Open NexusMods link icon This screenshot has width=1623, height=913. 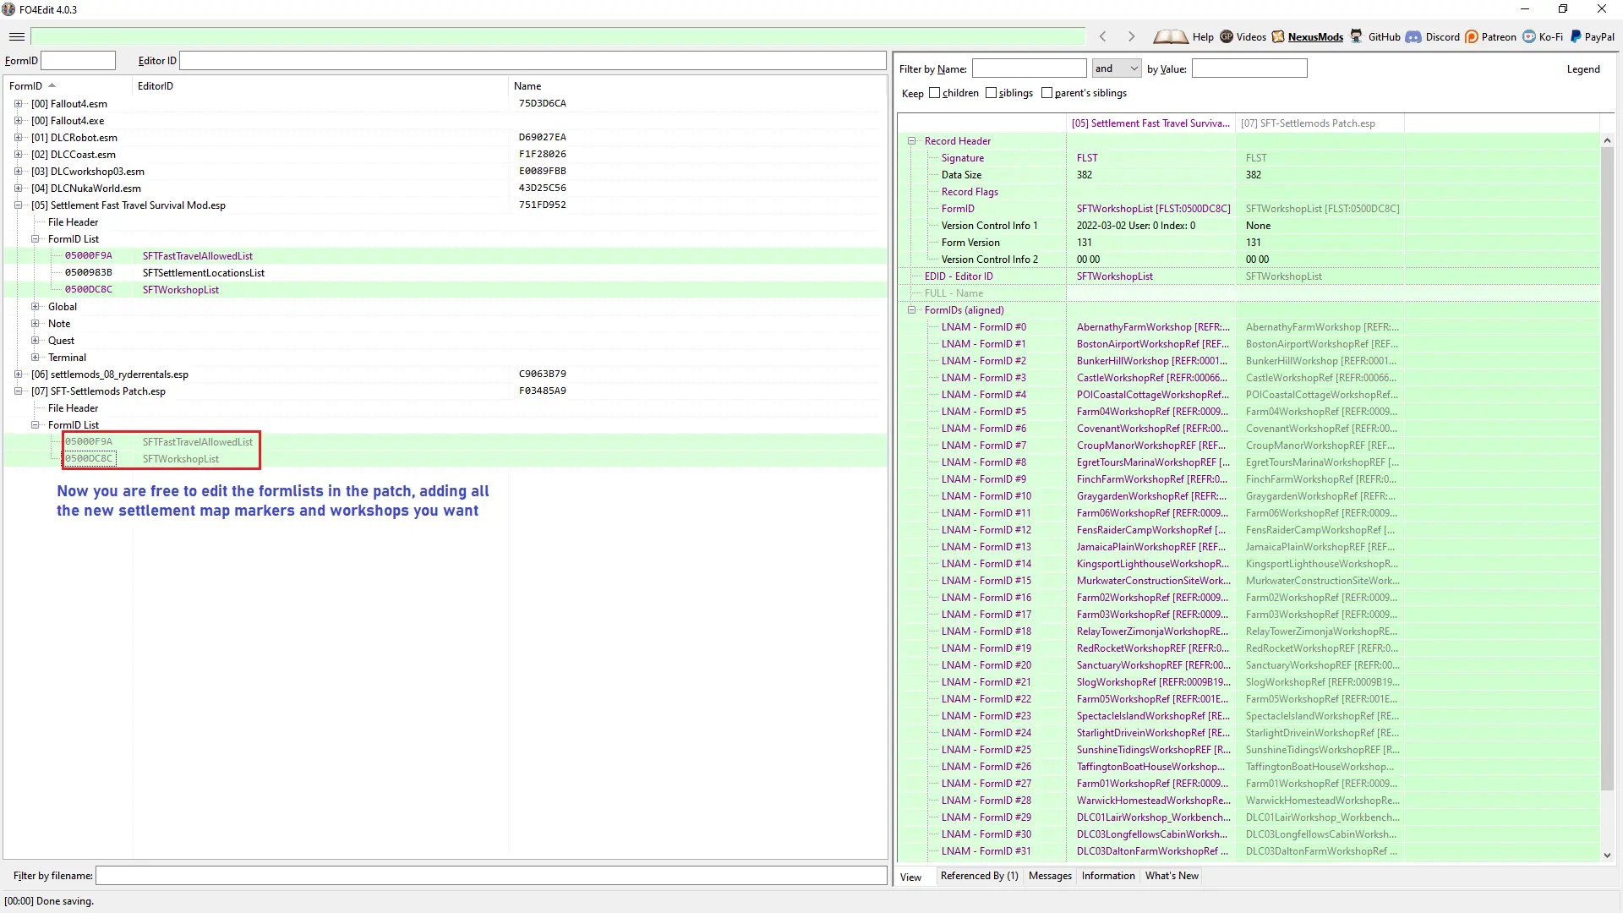point(1278,36)
